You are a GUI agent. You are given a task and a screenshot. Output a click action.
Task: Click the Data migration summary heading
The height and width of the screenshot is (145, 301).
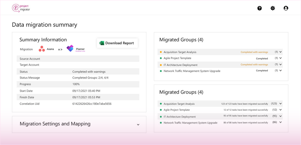tap(45, 25)
